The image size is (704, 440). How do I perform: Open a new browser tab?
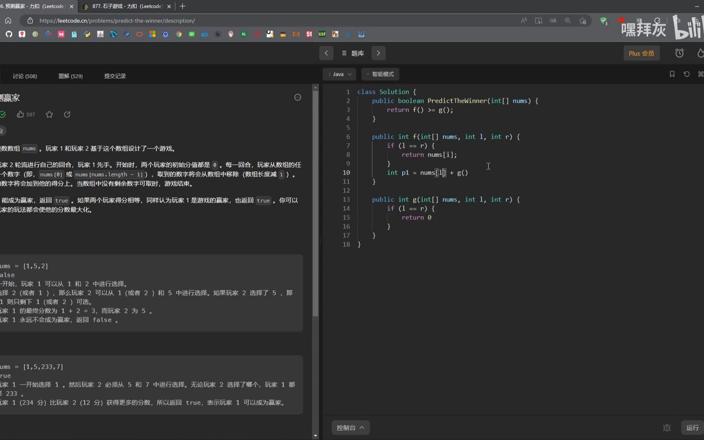182,6
